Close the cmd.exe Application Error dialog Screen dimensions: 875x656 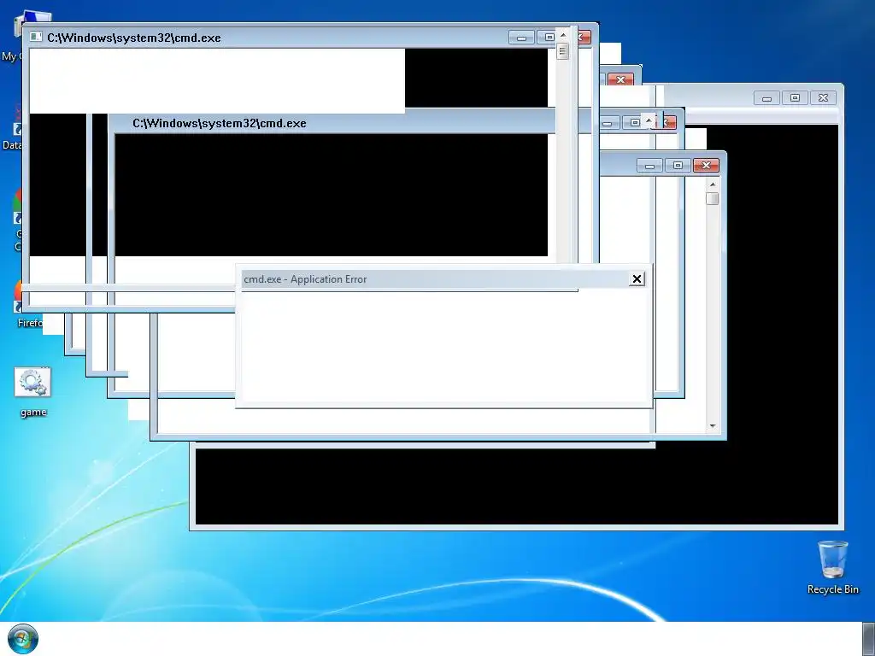tap(637, 279)
